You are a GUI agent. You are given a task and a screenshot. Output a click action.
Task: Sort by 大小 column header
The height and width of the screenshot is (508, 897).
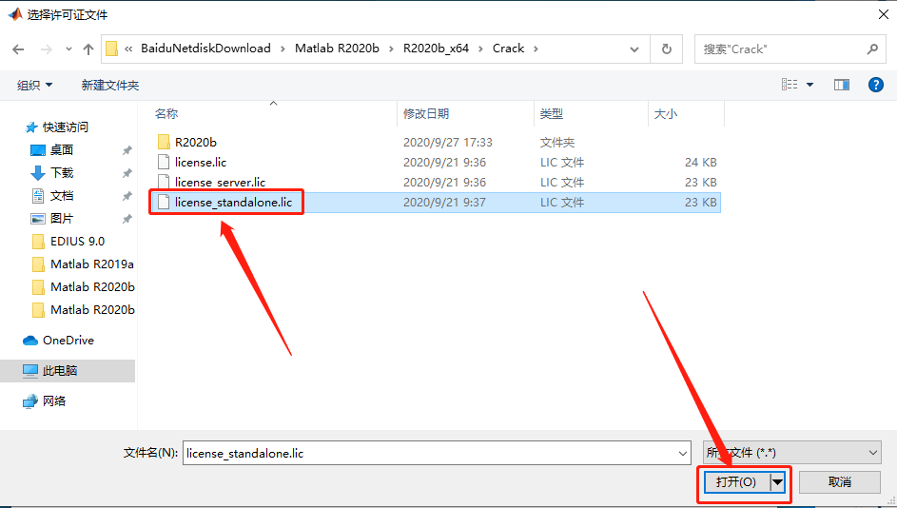(x=666, y=114)
